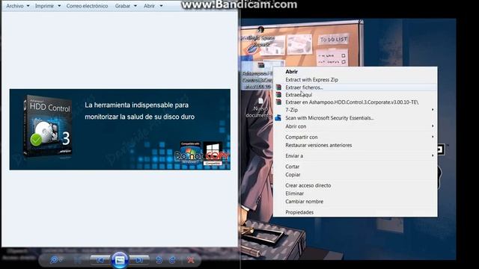Open the zoom magnifier in Photo Viewer
The image size is (479, 269).
(55, 260)
